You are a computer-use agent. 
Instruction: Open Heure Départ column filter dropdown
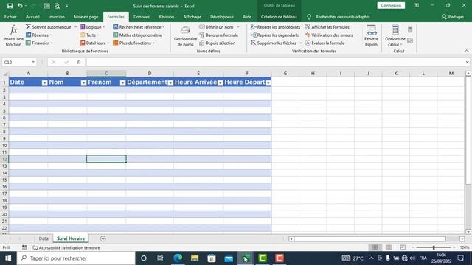pyautogui.click(x=268, y=83)
